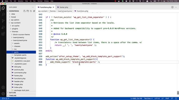The height and width of the screenshot is (100, 179).
Task: Open Wi-Fi status in menu bar
Action: [159, 1]
